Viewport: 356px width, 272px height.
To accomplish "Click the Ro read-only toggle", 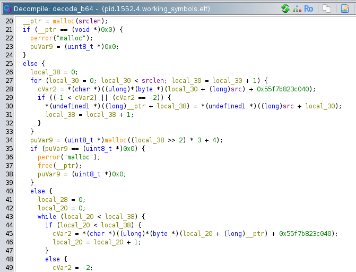I will (x=308, y=8).
